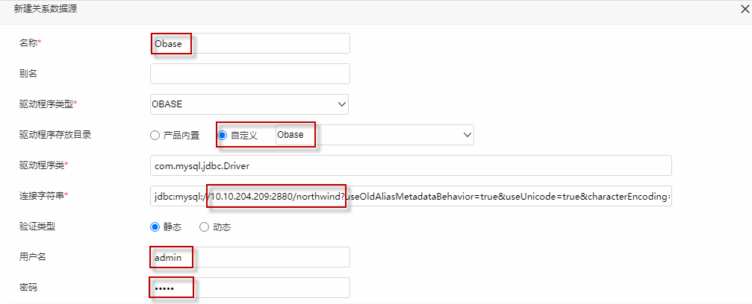Select the 动态 verification radio button
This screenshot has height=304, width=752.
click(204, 227)
